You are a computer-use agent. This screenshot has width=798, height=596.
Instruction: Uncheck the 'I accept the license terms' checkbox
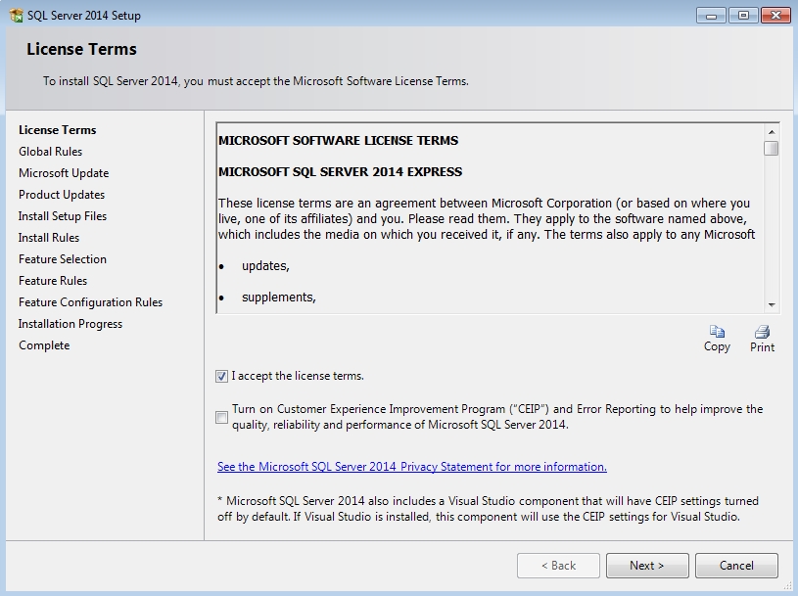click(x=222, y=376)
